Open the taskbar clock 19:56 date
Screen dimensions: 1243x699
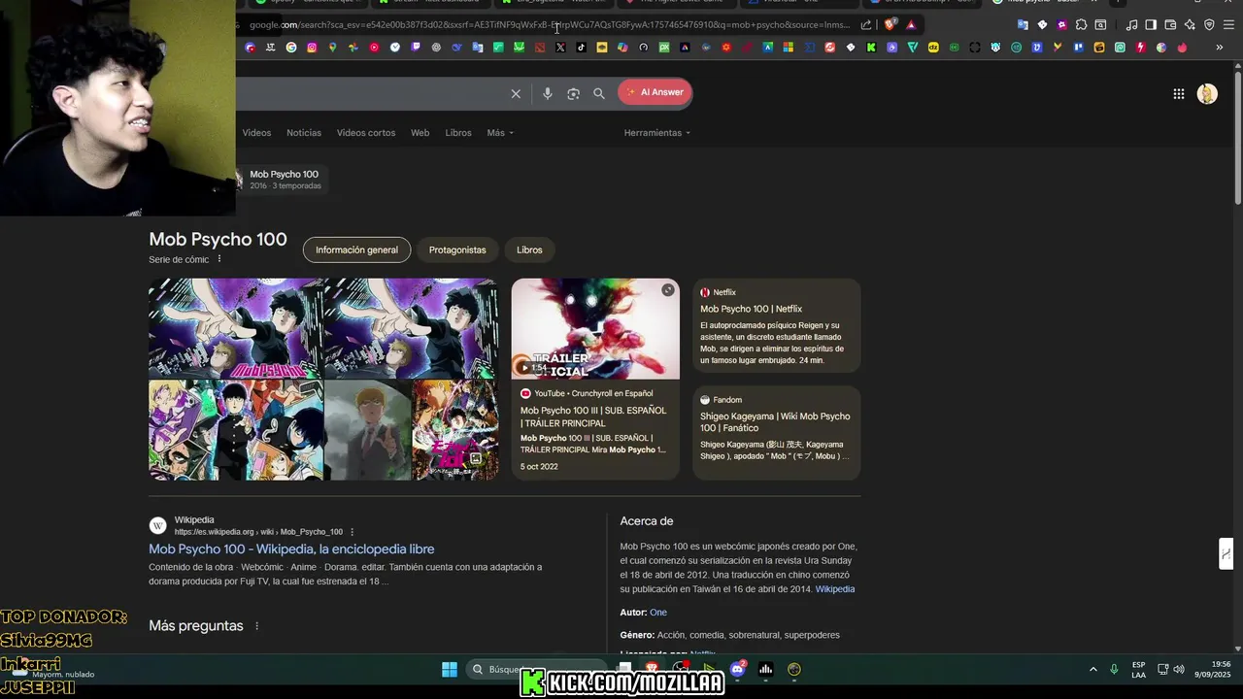1213,669
